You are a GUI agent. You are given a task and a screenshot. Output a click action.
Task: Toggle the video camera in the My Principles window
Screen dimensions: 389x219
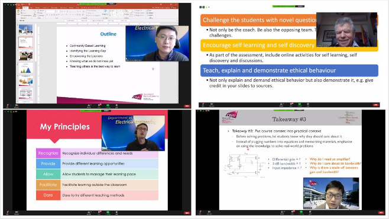[x=17, y=213]
